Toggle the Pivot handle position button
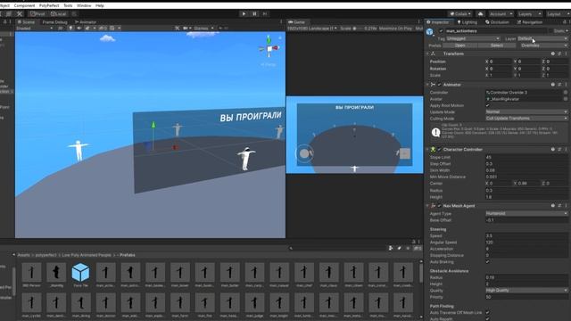Viewport: 571px width, 321px height. [x=37, y=14]
